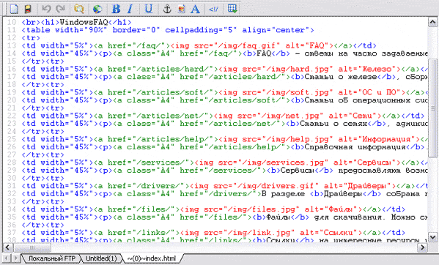Image resolution: width=439 pixels, height=265 pixels.
Task: Apply bold formatting with the B icon
Action: (116, 9)
